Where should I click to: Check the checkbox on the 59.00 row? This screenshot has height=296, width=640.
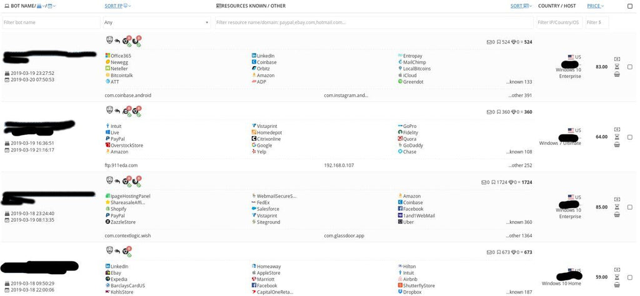629,277
